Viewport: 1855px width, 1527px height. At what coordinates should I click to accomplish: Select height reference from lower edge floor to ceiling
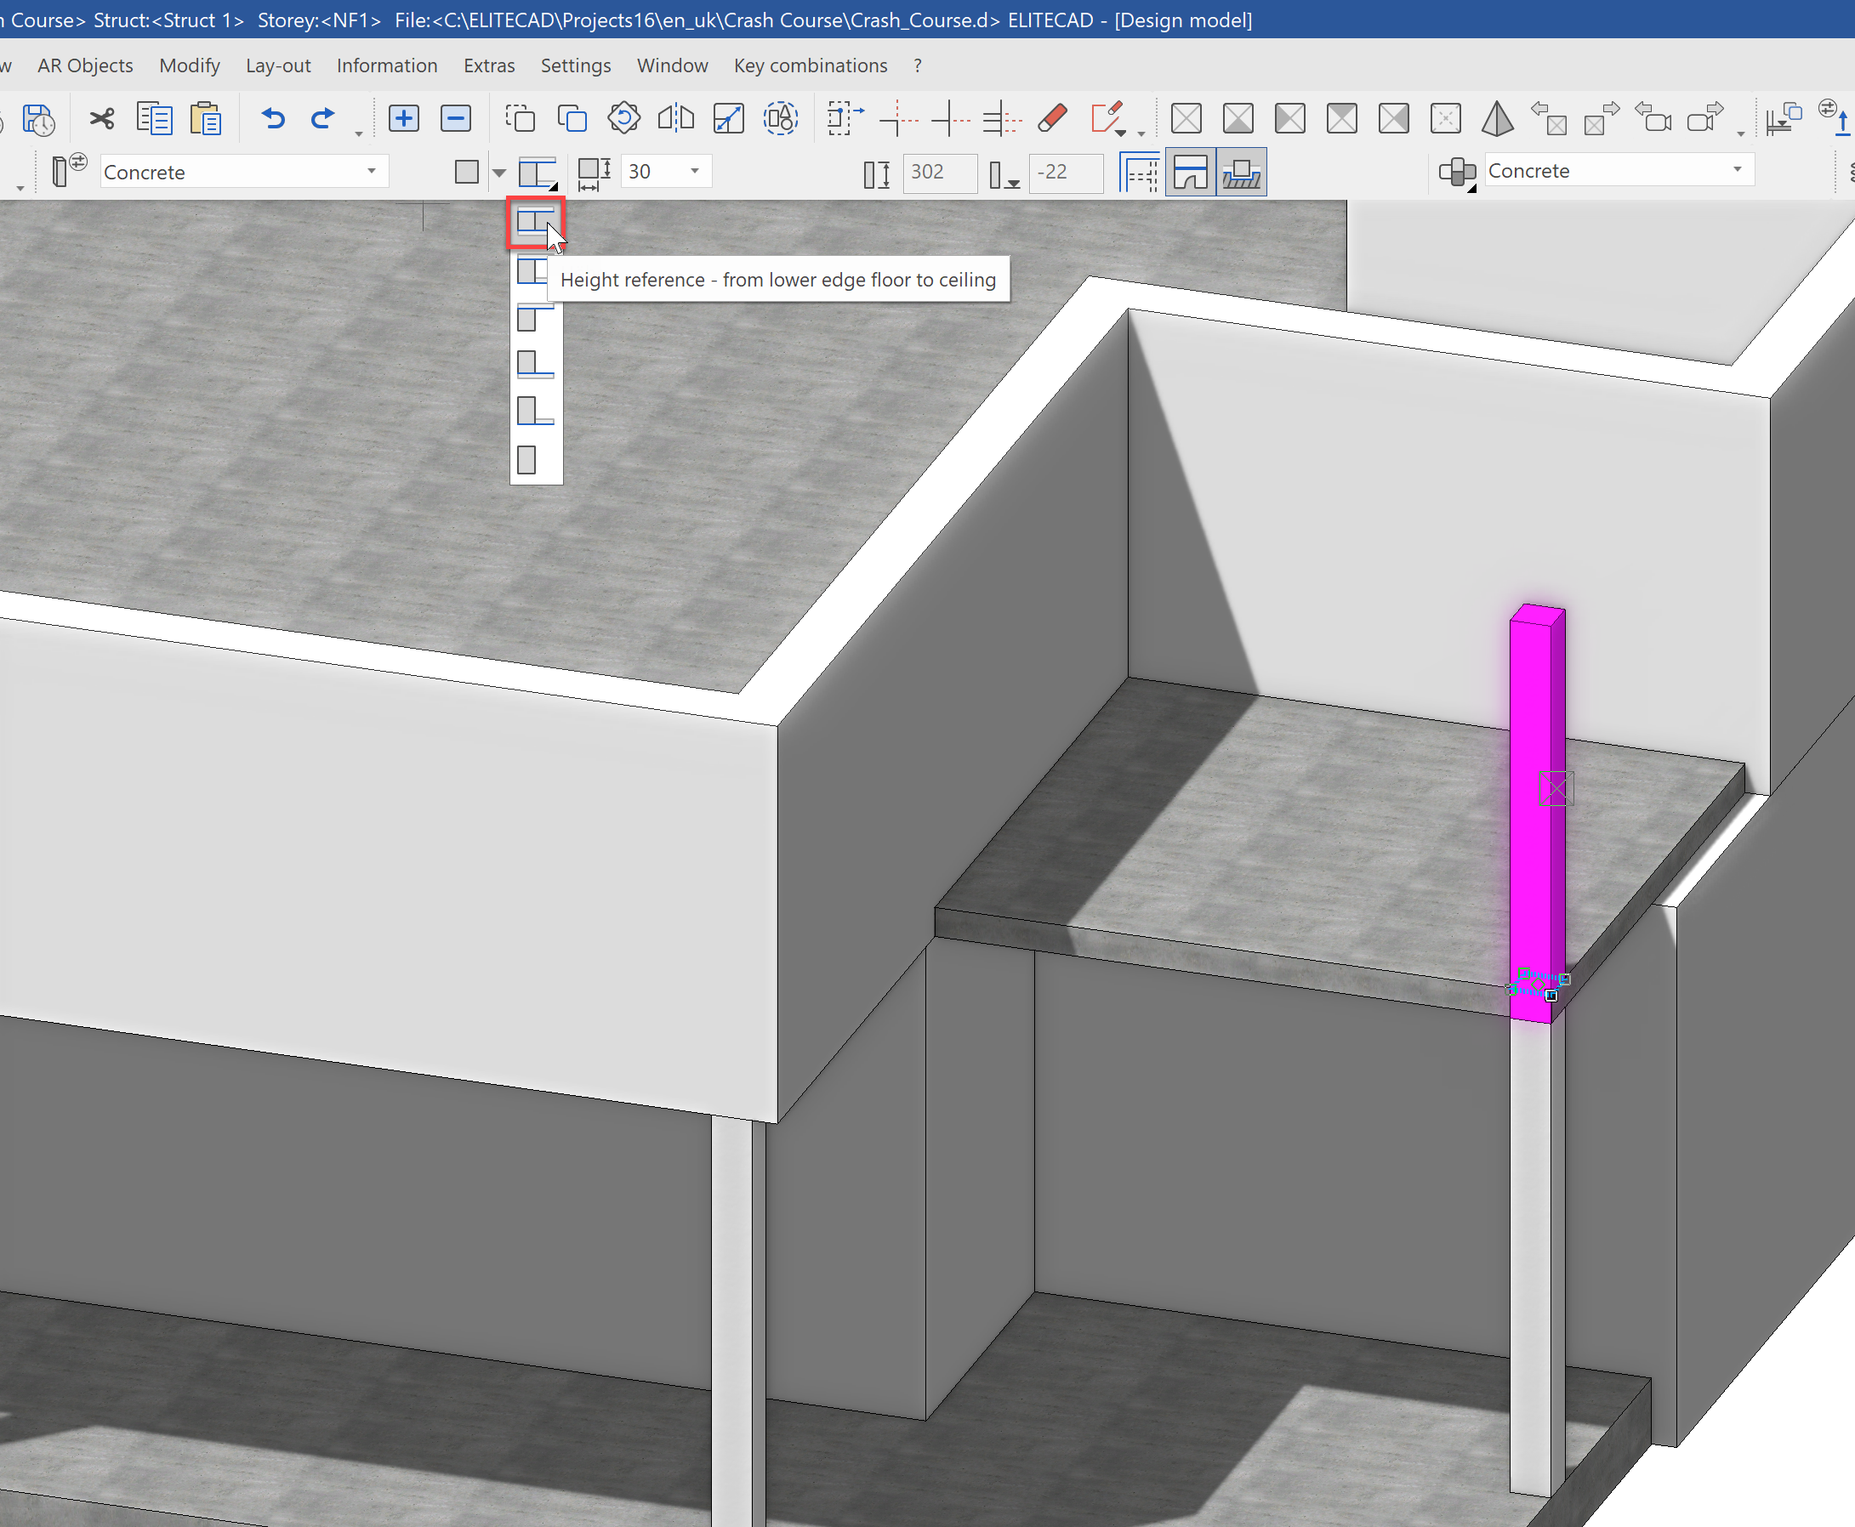point(535,223)
